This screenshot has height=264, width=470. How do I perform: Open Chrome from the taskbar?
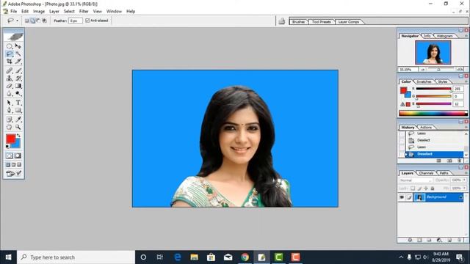coord(245,257)
